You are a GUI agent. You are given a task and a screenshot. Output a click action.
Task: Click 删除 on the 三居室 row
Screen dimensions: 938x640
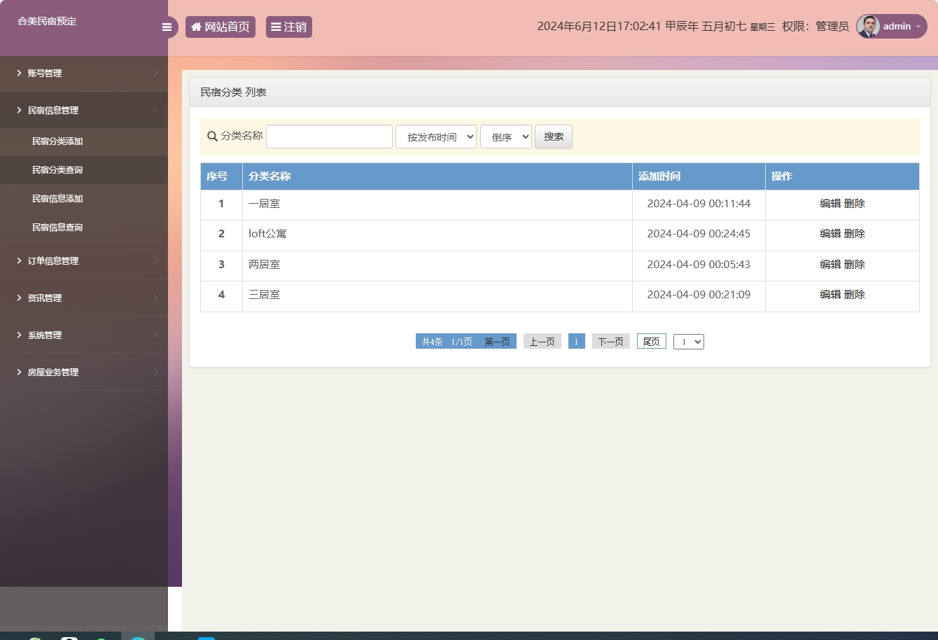coord(856,294)
